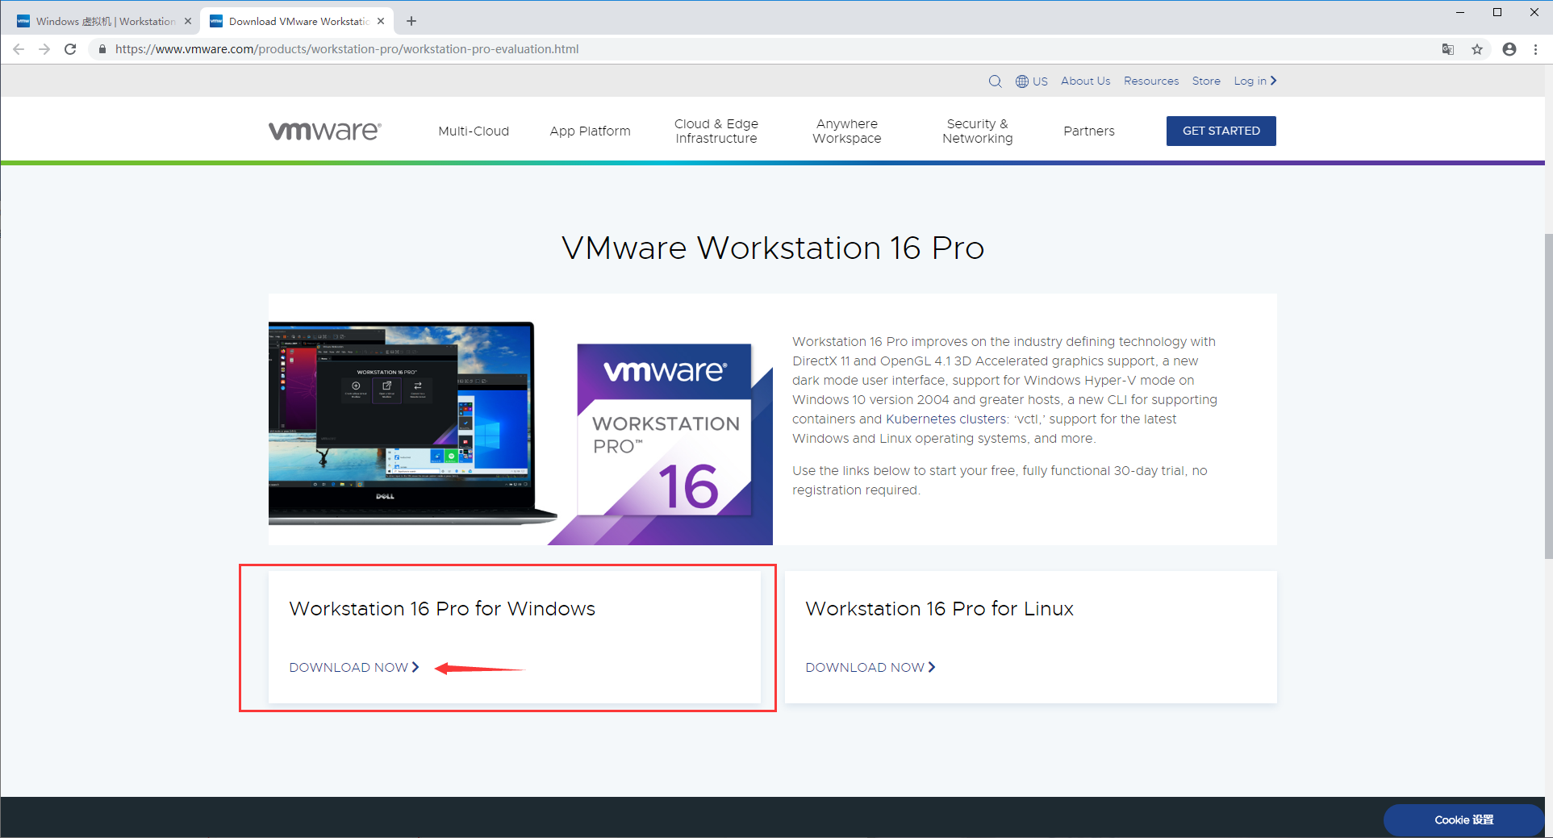Reload the page with the refresh icon
The height and width of the screenshot is (838, 1553).
[x=70, y=49]
